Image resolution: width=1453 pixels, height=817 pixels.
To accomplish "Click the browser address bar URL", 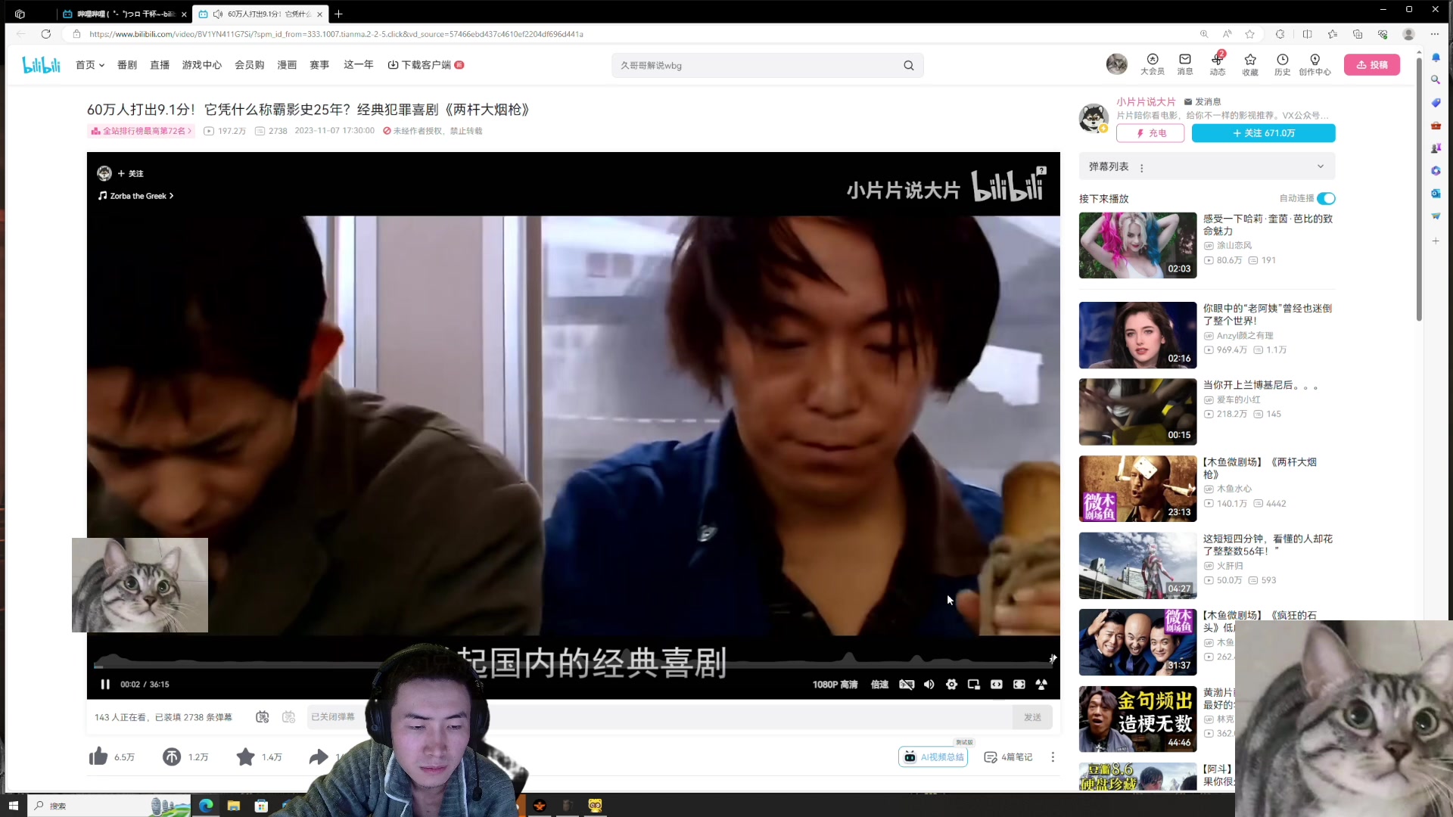I will (x=336, y=34).
